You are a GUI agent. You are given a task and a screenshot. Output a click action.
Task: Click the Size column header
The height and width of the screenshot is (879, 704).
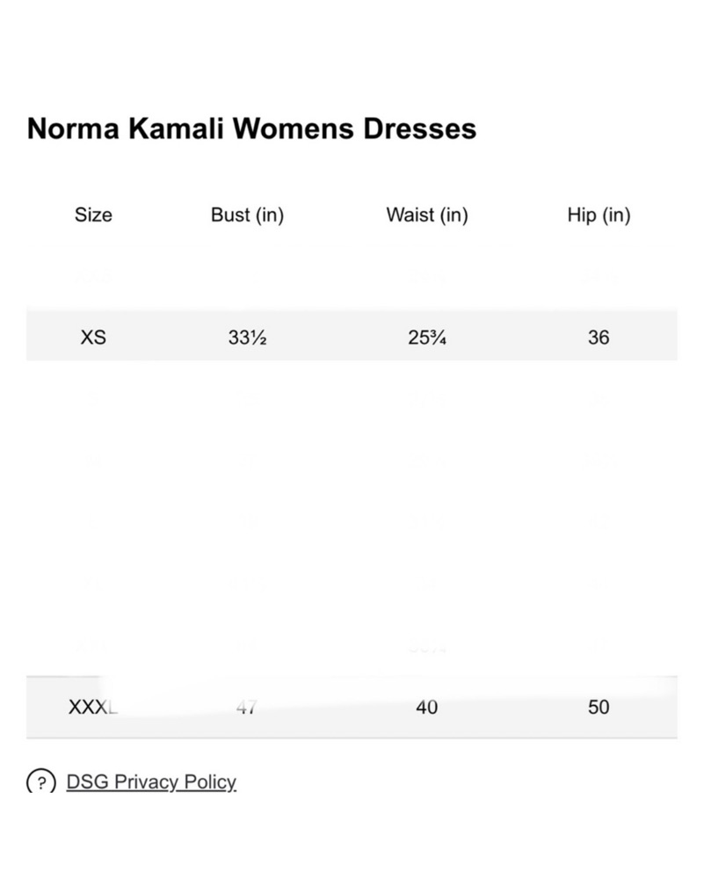point(93,214)
